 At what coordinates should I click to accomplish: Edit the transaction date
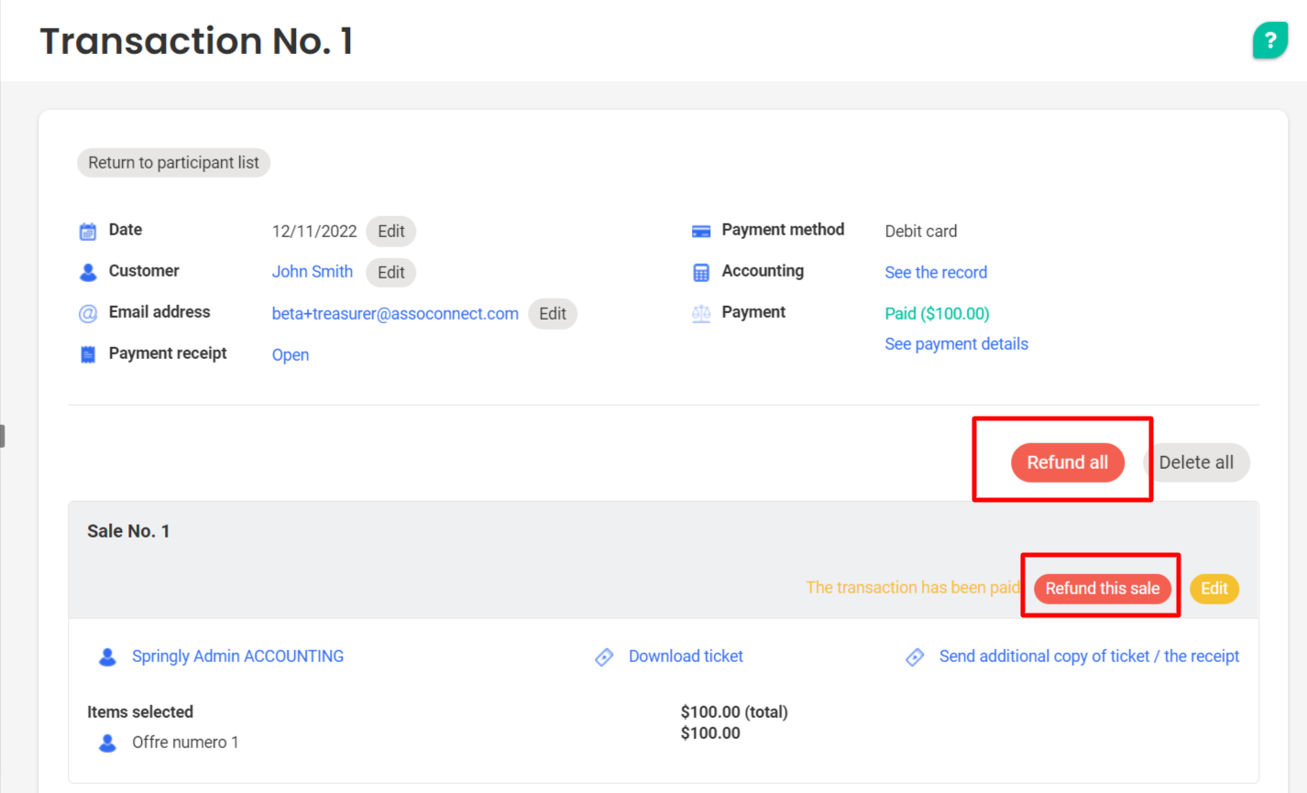click(390, 231)
